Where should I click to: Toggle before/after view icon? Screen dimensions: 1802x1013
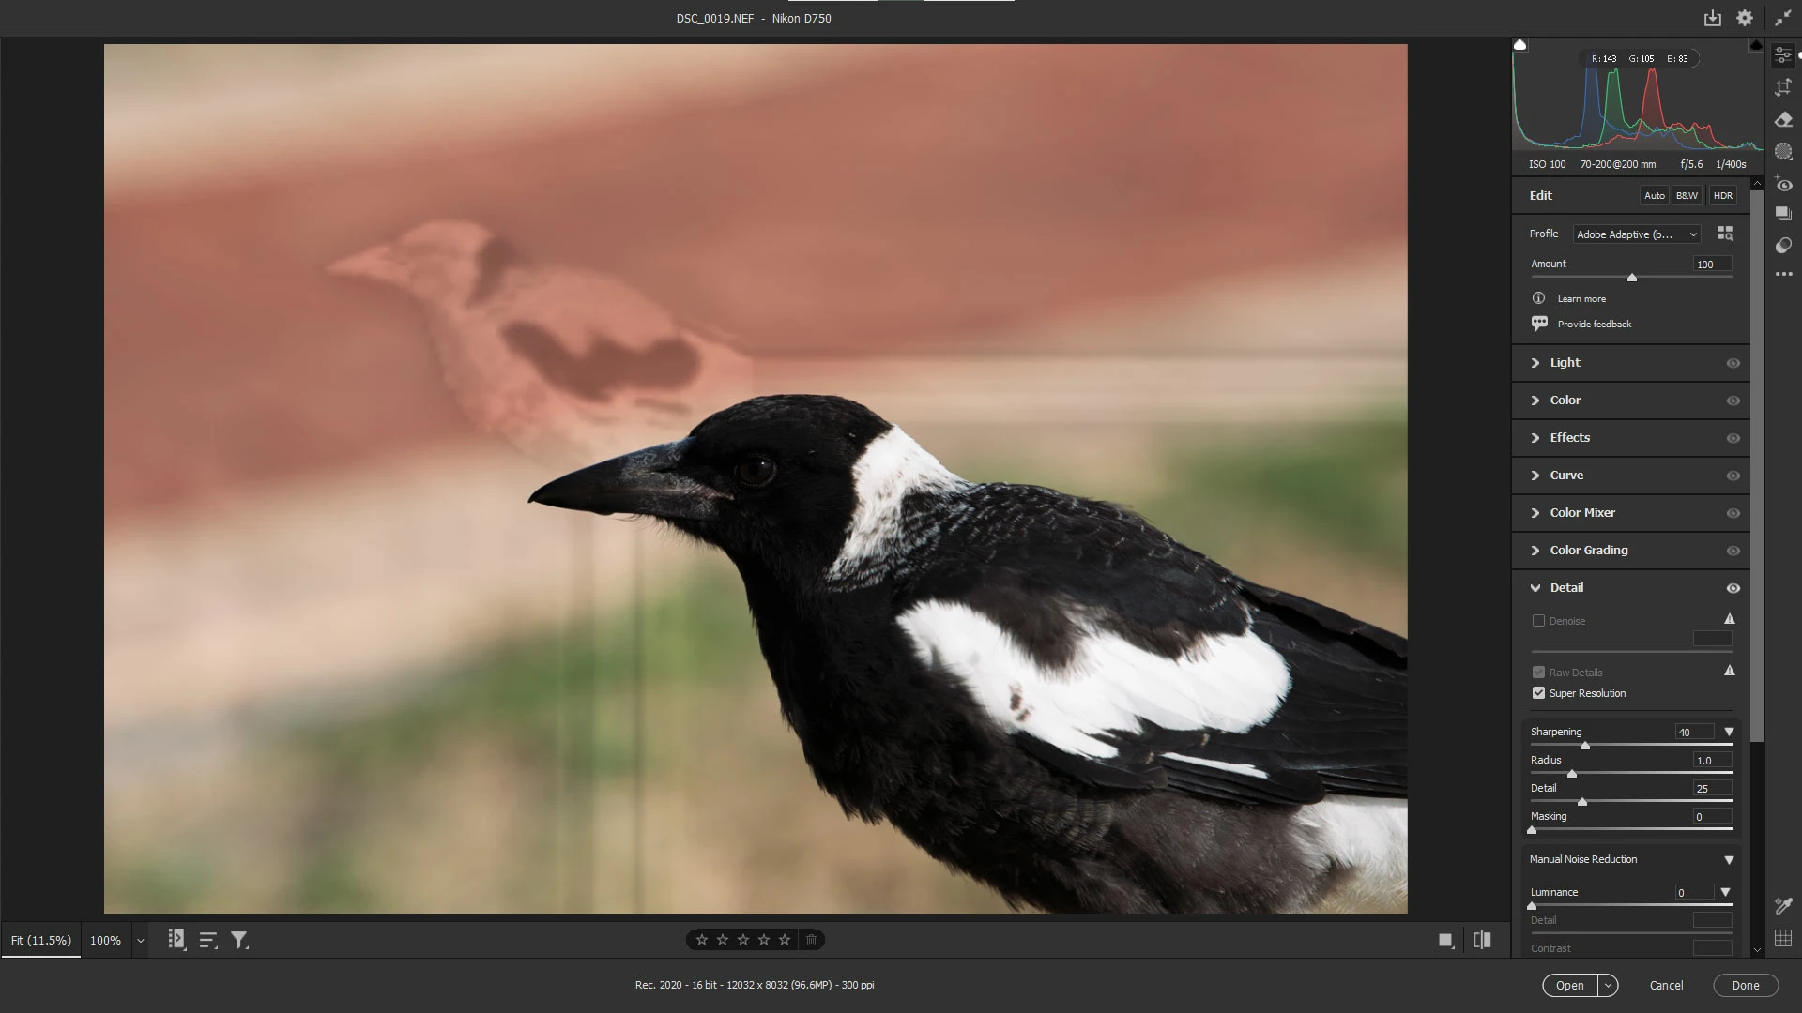click(x=1482, y=940)
